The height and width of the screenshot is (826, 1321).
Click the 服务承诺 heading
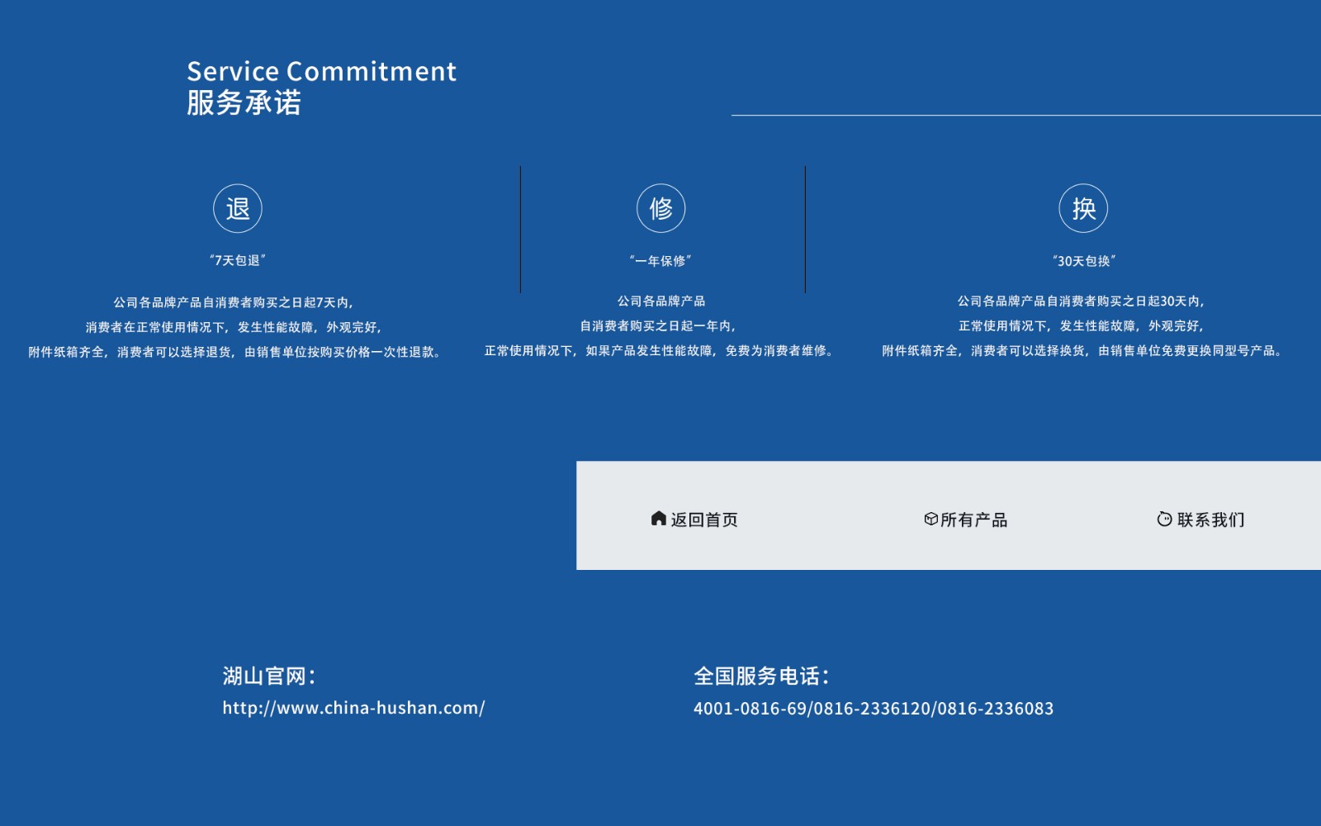click(244, 102)
